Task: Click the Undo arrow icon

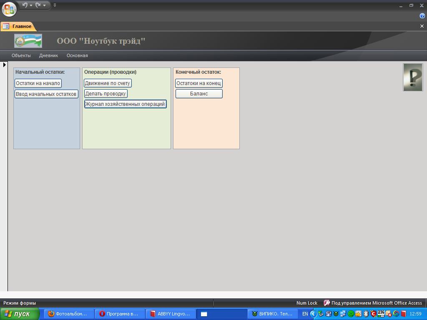Action: tap(25, 5)
